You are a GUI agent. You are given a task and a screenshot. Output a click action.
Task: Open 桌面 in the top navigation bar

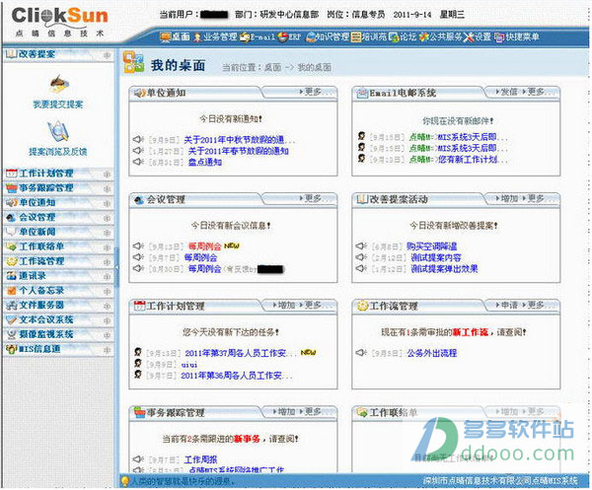[x=175, y=36]
